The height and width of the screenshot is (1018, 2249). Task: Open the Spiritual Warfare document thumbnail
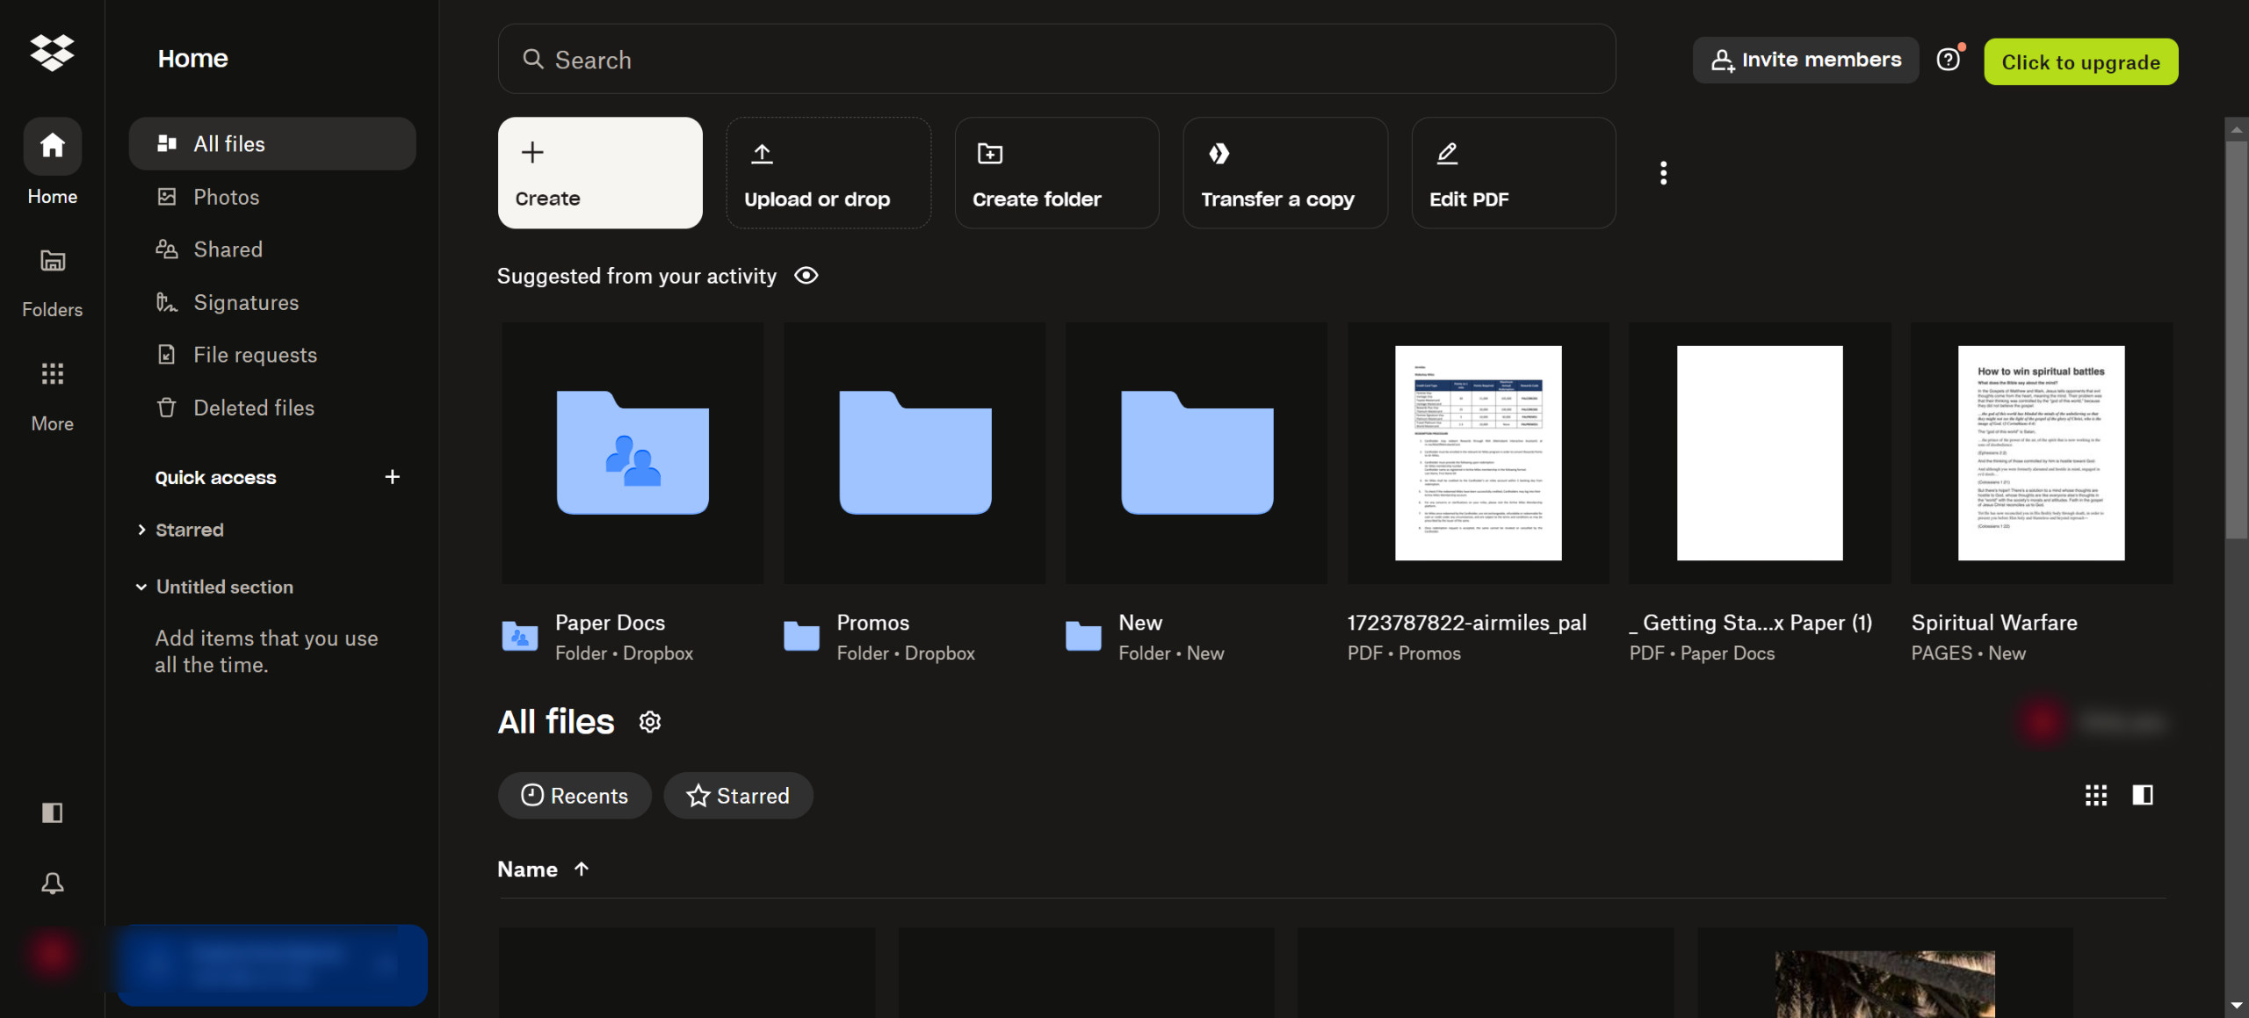point(2041,453)
